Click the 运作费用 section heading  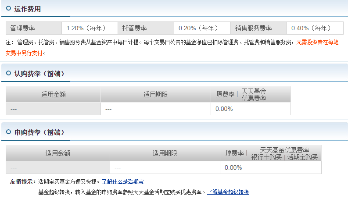(x=28, y=9)
